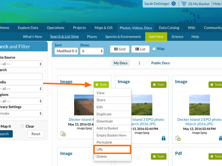Open the Places submenu link

(x=92, y=37)
